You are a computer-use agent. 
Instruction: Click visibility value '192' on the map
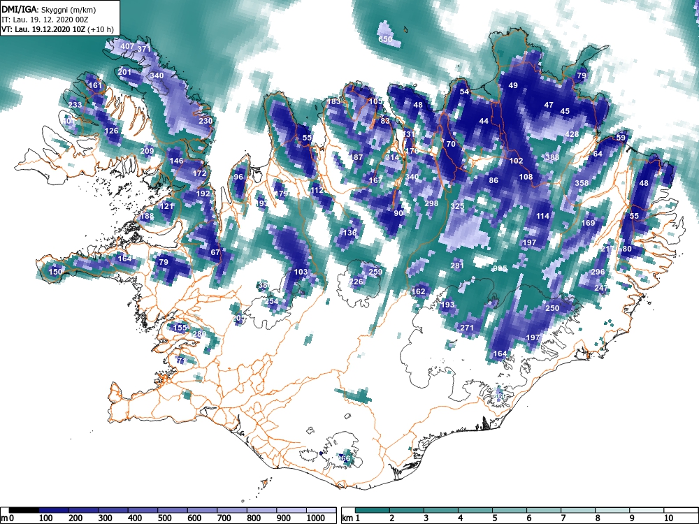click(x=203, y=194)
